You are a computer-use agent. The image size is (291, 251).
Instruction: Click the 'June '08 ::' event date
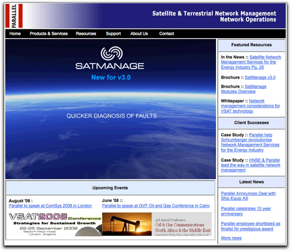tap(112, 200)
